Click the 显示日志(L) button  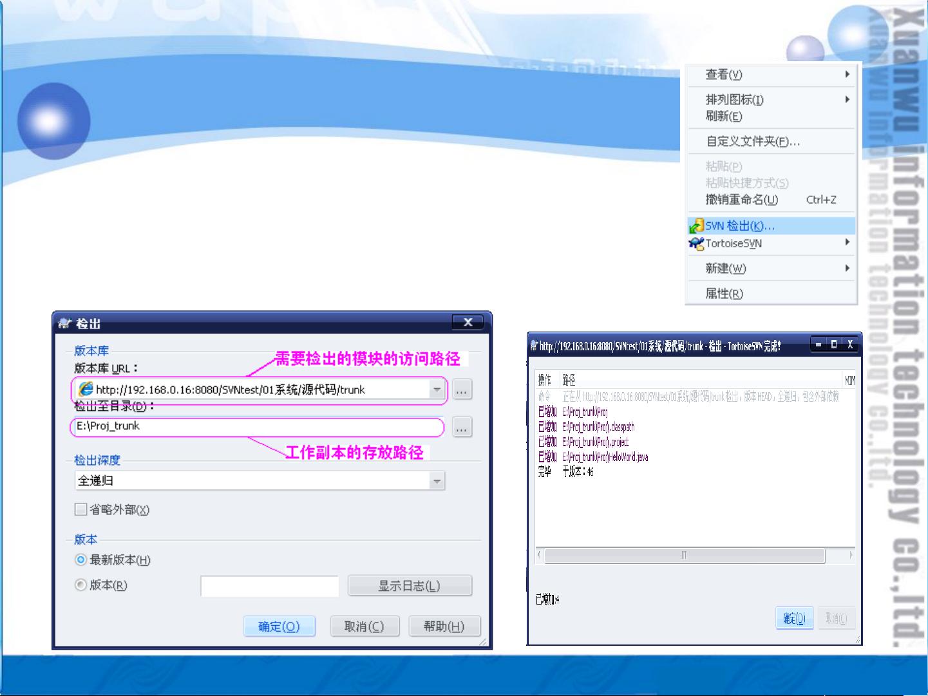[x=410, y=586]
